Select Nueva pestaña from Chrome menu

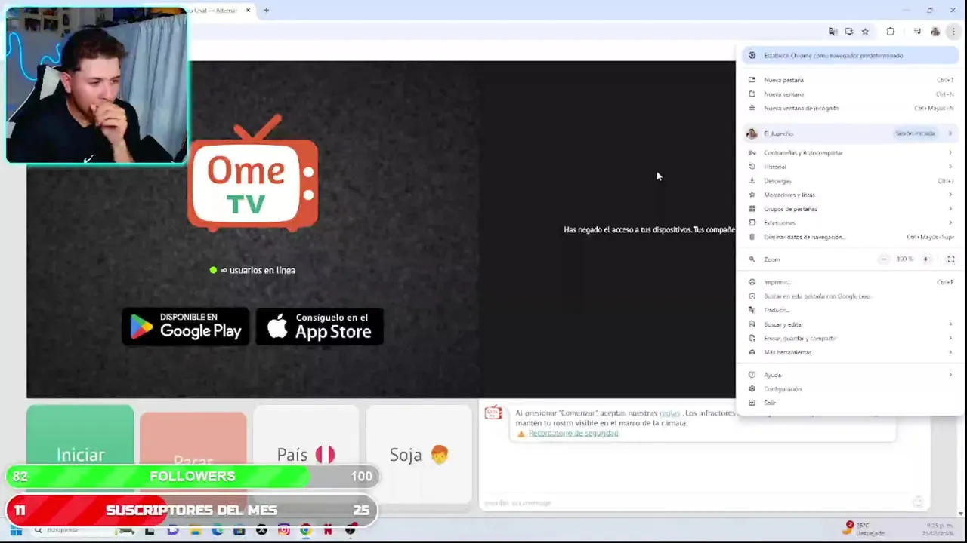point(851,80)
